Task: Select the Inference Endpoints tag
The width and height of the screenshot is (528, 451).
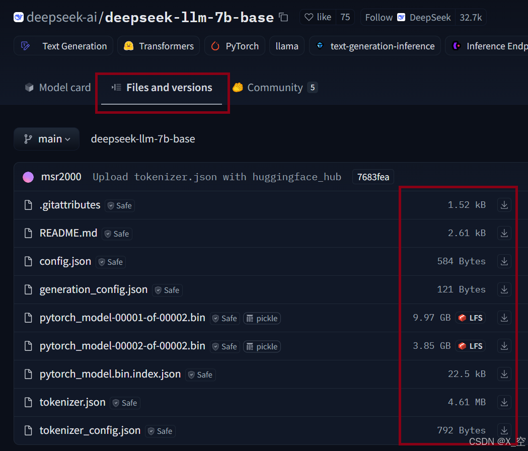Action: pyautogui.click(x=487, y=46)
